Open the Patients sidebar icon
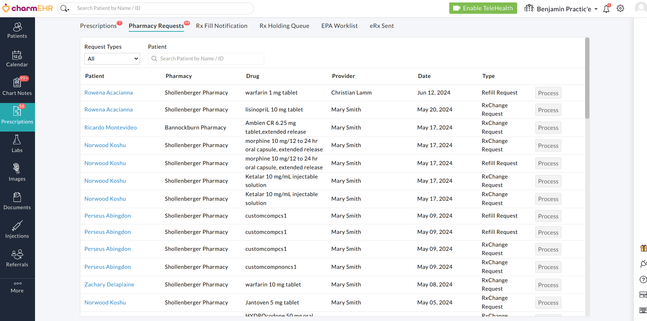Viewport: 647px width, 321px height. [17, 30]
